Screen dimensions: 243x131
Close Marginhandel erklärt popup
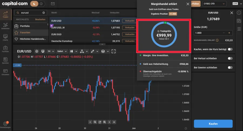[188, 4]
